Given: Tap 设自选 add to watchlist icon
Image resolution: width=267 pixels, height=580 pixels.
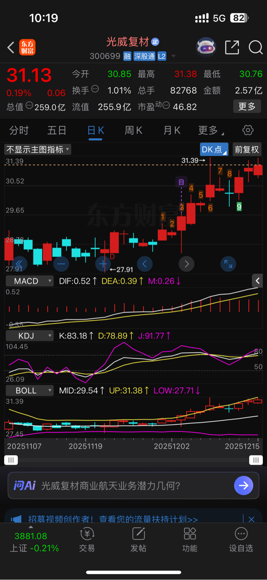Looking at the screenshot, I should [x=241, y=540].
